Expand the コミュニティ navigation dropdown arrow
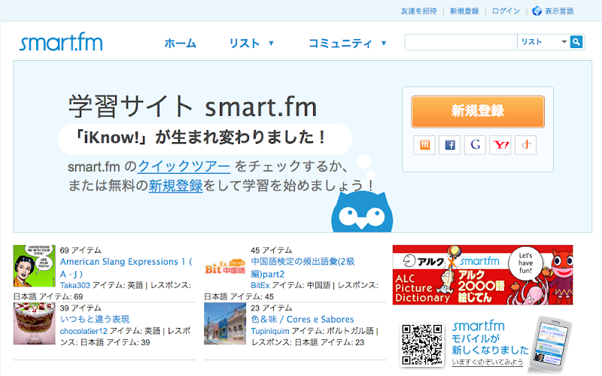 [x=384, y=43]
